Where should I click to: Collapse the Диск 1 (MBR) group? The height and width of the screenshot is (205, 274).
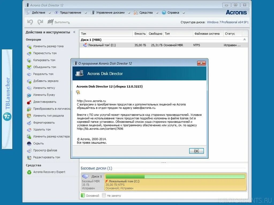pyautogui.click(x=245, y=40)
